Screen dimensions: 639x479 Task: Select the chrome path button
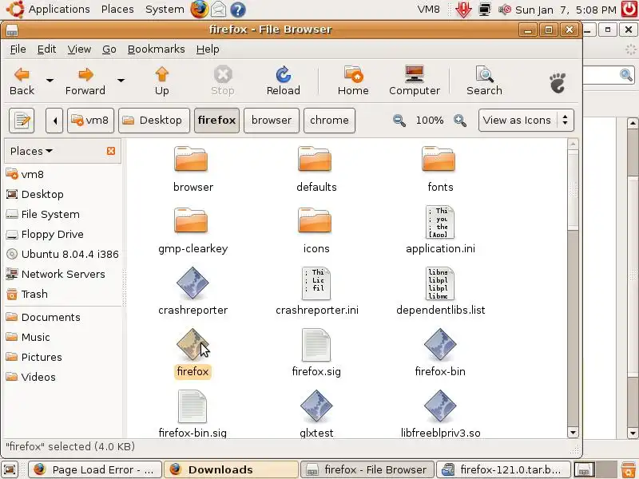pyautogui.click(x=329, y=121)
